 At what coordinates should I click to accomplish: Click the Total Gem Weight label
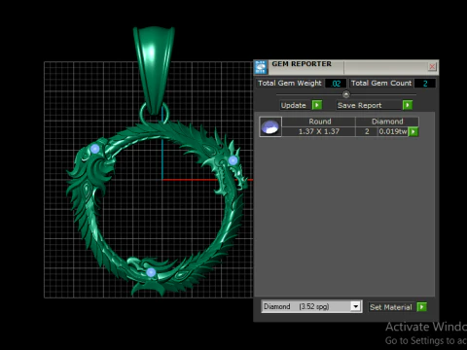(290, 84)
